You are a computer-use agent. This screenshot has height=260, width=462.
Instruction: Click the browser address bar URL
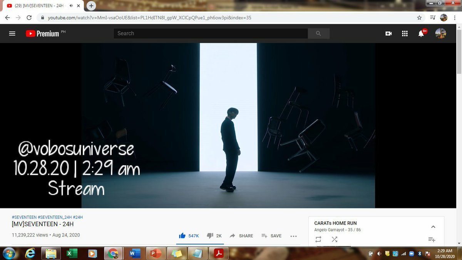point(150,18)
